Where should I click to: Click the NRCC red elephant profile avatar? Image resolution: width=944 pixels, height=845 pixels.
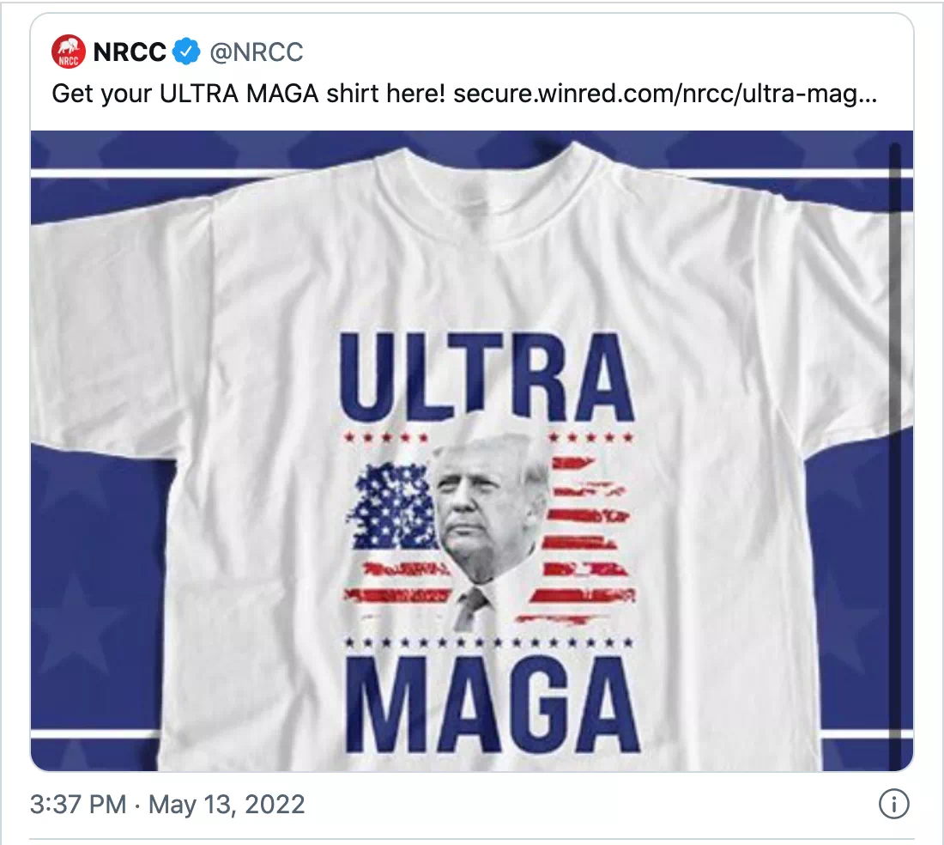pos(69,52)
